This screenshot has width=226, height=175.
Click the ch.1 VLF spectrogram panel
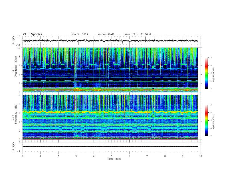pyautogui.click(x=110, y=70)
